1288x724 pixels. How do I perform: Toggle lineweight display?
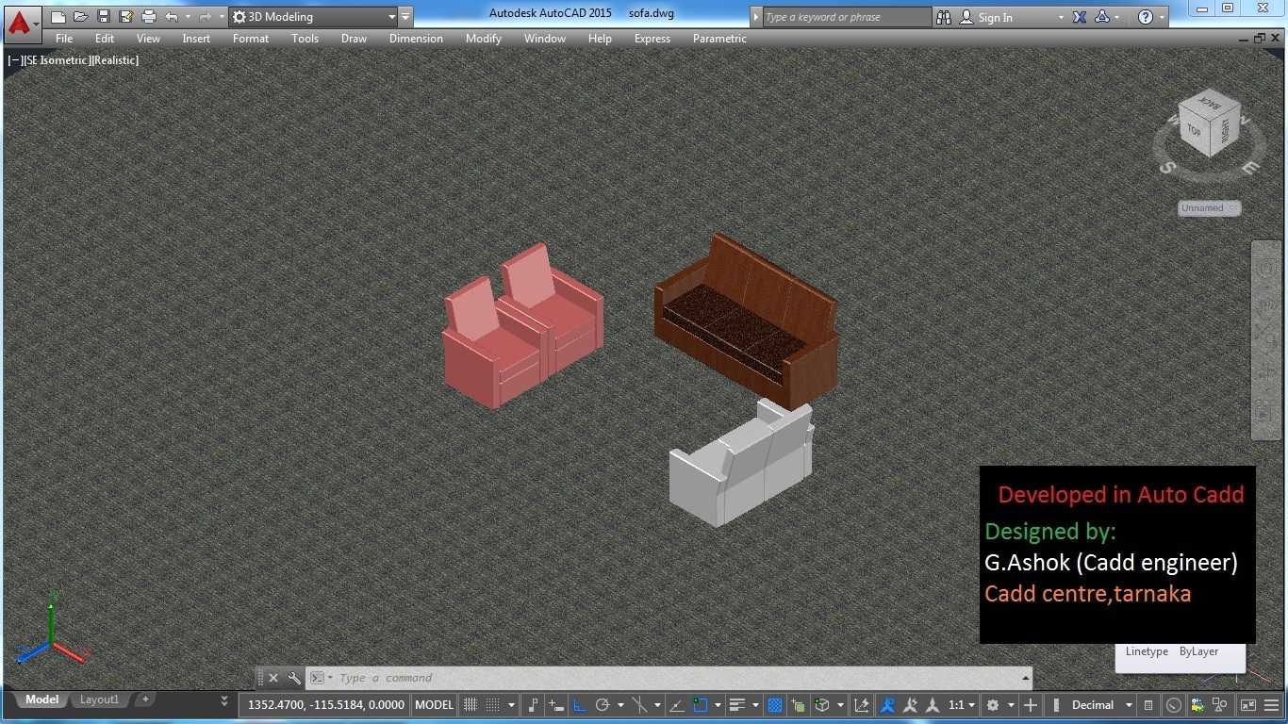pos(736,704)
